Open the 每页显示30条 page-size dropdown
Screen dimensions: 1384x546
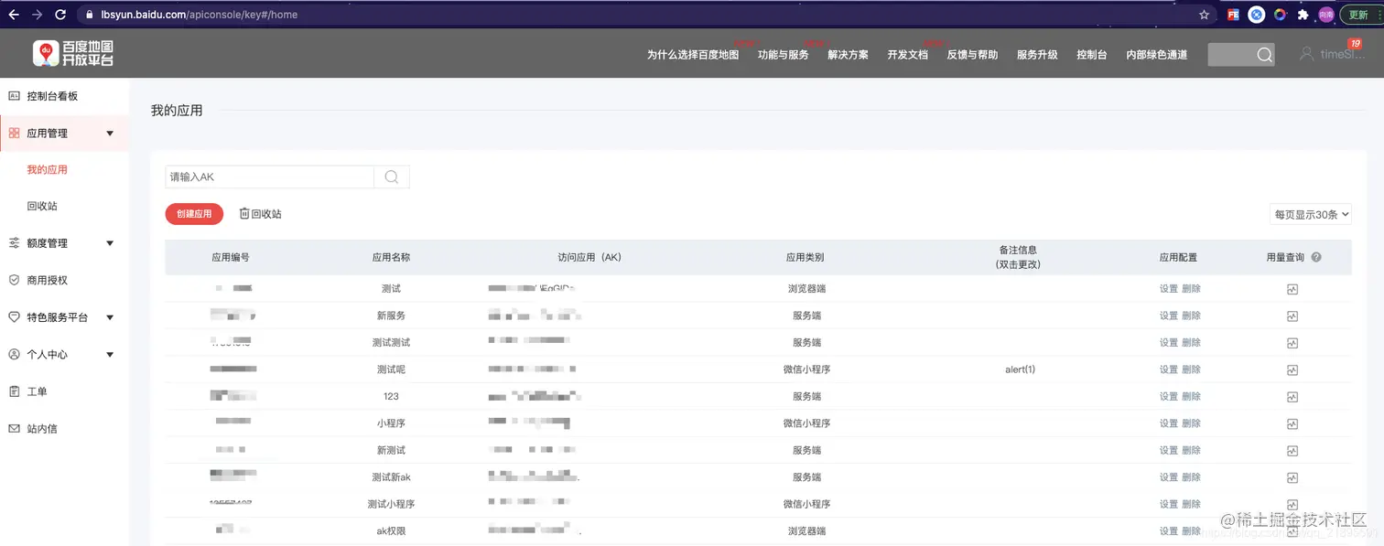pyautogui.click(x=1311, y=213)
